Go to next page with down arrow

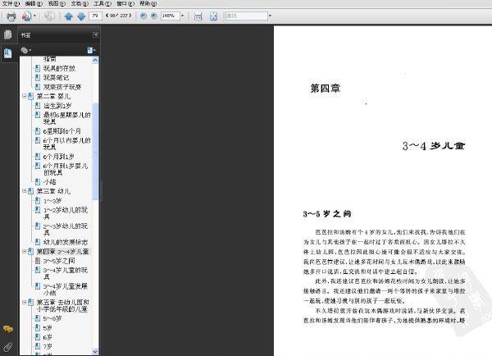click(81, 16)
